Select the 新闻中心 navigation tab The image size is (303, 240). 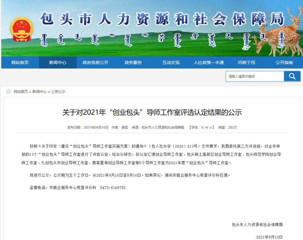click(58, 63)
